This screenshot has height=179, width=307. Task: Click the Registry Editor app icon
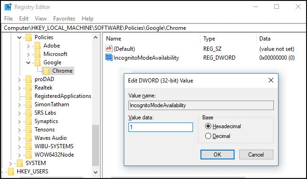tap(8, 7)
